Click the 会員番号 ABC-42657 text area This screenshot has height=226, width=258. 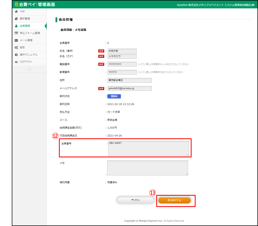click(x=148, y=148)
